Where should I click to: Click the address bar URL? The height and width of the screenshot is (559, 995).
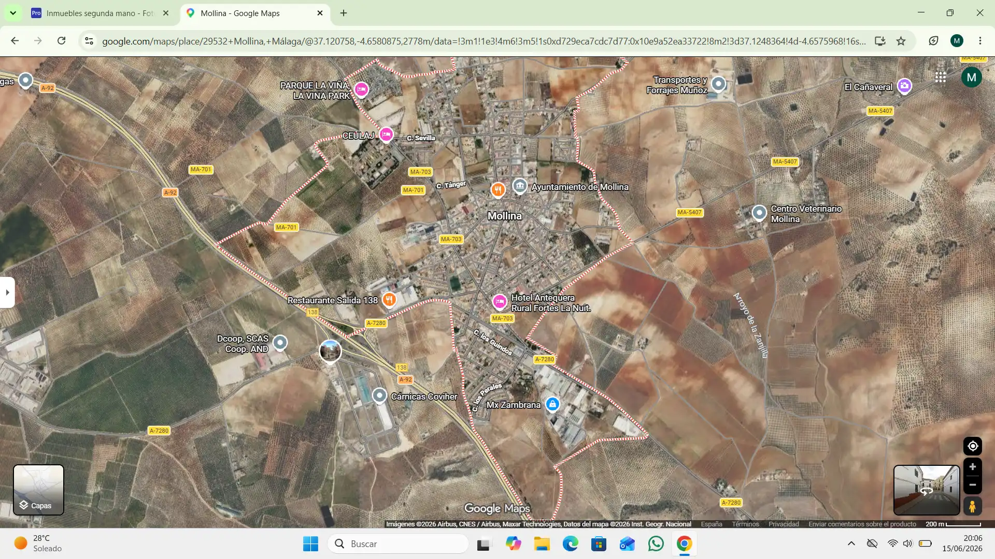click(x=484, y=41)
